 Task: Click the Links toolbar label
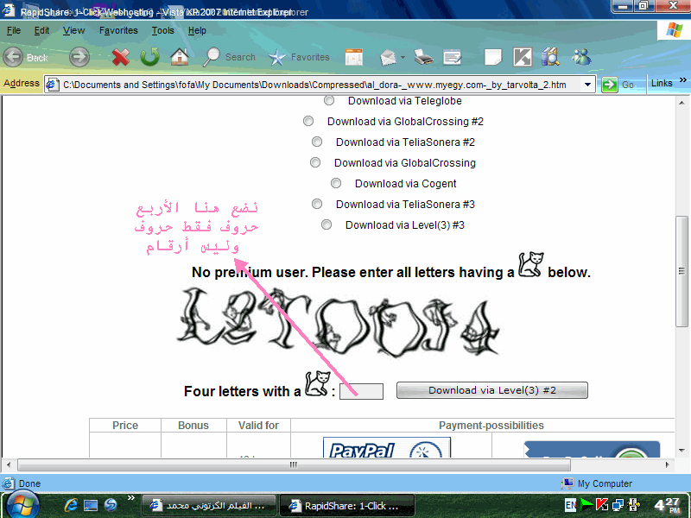662,83
